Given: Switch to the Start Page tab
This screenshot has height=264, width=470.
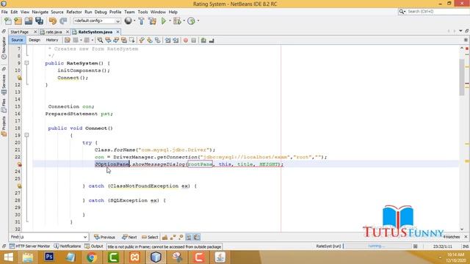Looking at the screenshot, I should pyautogui.click(x=20, y=32).
